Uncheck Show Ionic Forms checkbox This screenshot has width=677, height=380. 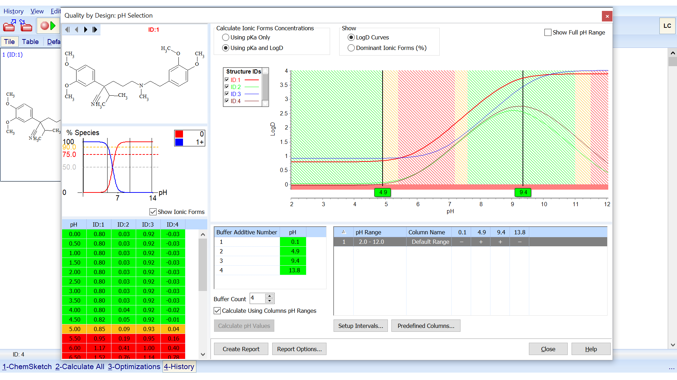[153, 212]
